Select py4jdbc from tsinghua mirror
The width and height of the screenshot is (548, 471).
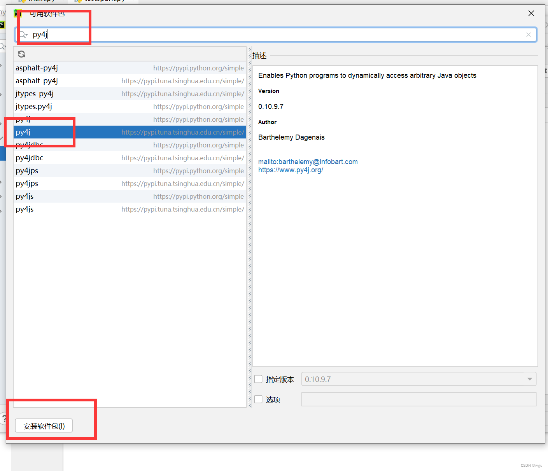coord(130,158)
